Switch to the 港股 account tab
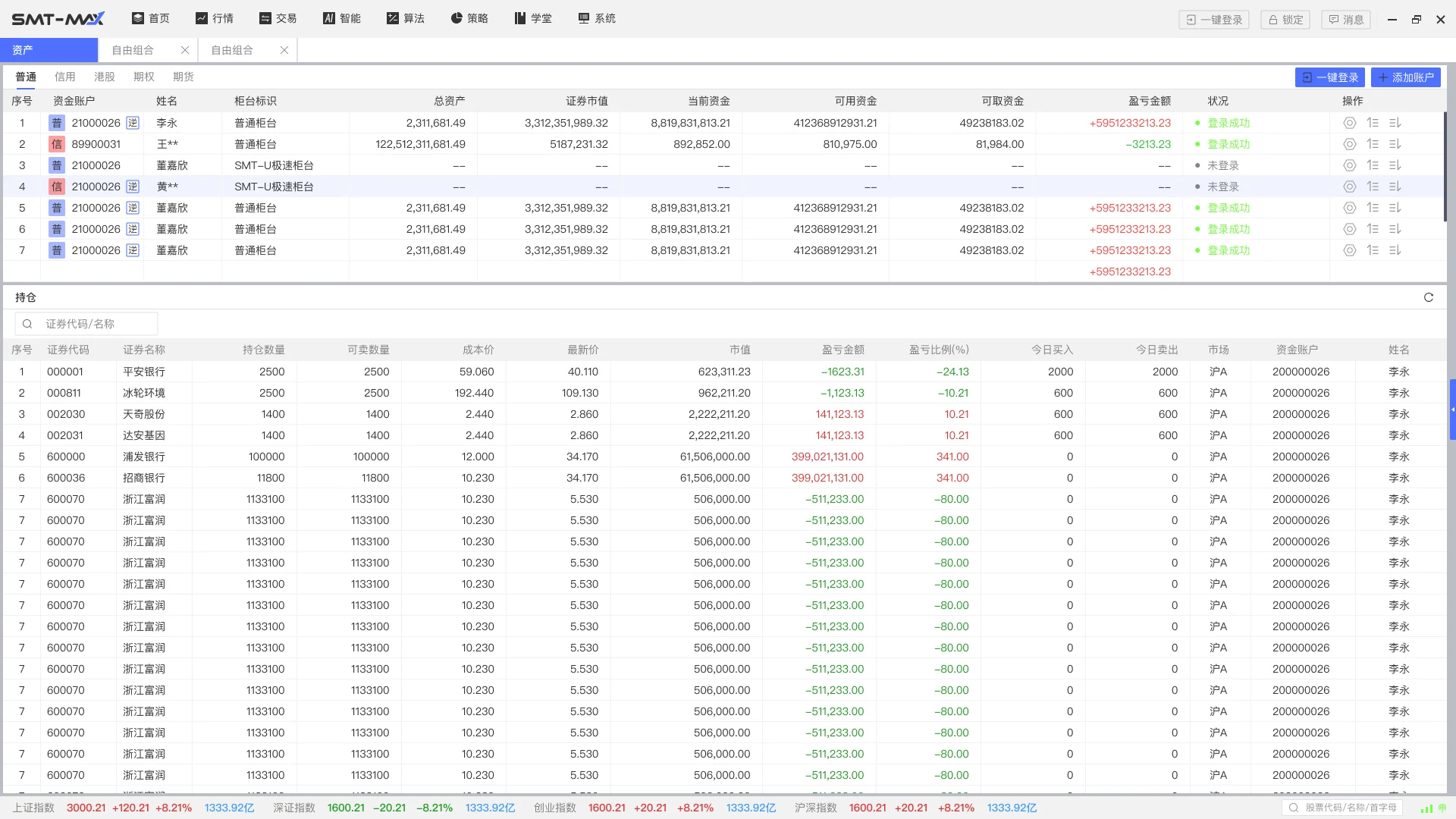The width and height of the screenshot is (1456, 819). (105, 77)
